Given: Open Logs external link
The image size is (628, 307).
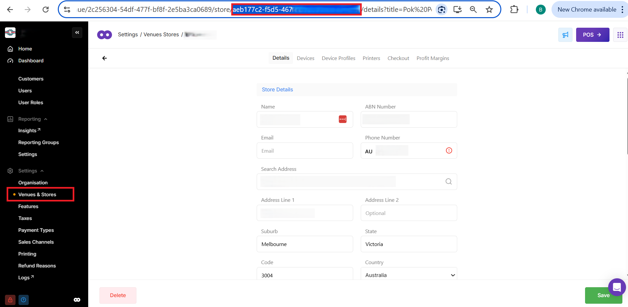Looking at the screenshot, I should pos(26,278).
